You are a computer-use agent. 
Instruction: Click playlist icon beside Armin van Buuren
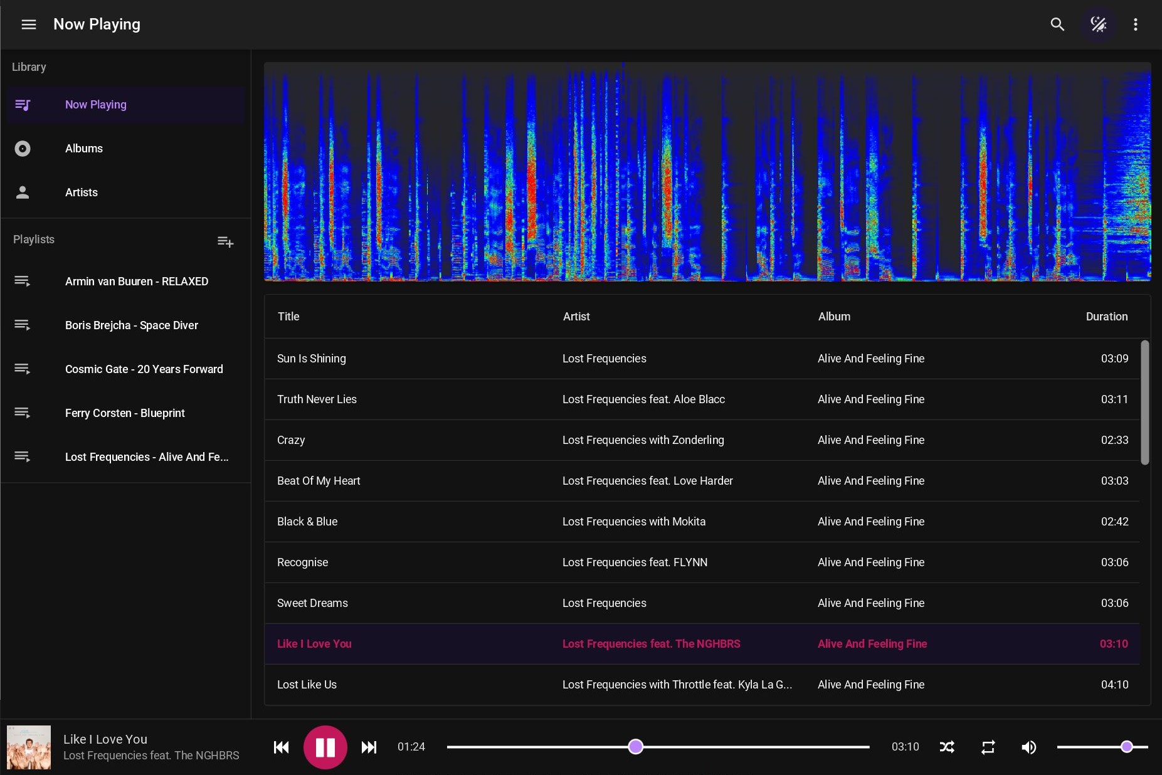pos(23,282)
